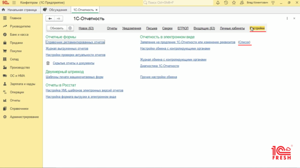
Task: Open the service settings menu icon
Action: point(273,3)
